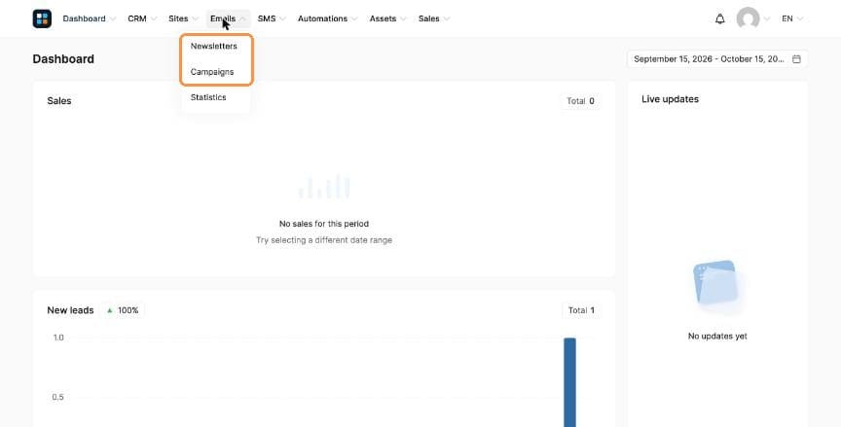
Task: Click the app logo icon
Action: [42, 18]
